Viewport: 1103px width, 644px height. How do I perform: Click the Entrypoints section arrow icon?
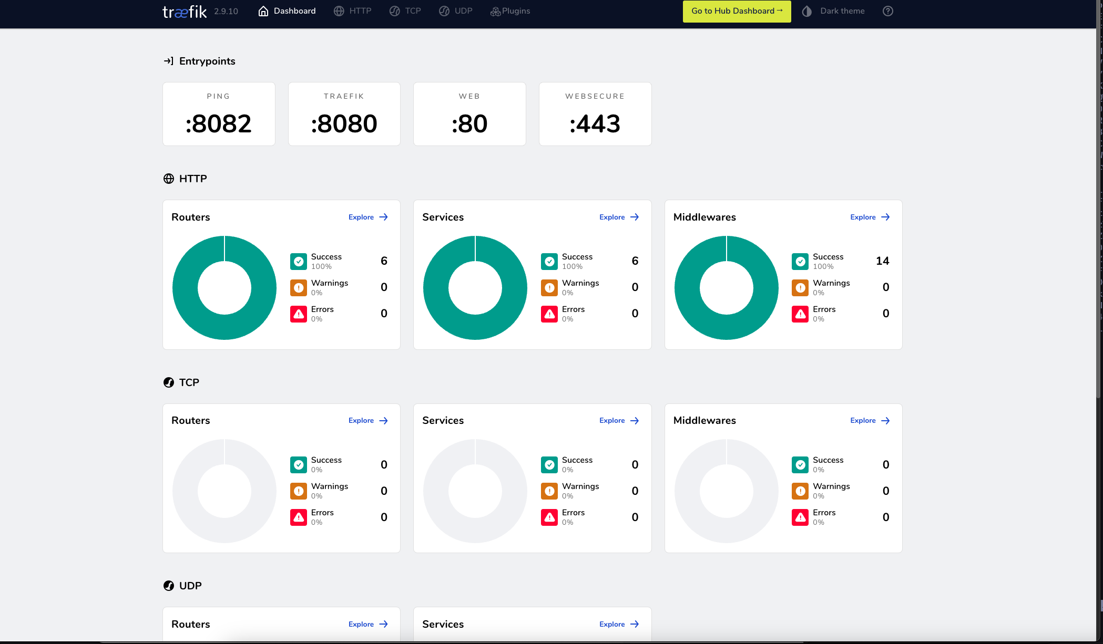click(x=168, y=61)
